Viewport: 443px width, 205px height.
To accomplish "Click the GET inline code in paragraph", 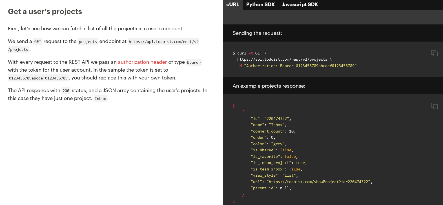I will 38,42.
